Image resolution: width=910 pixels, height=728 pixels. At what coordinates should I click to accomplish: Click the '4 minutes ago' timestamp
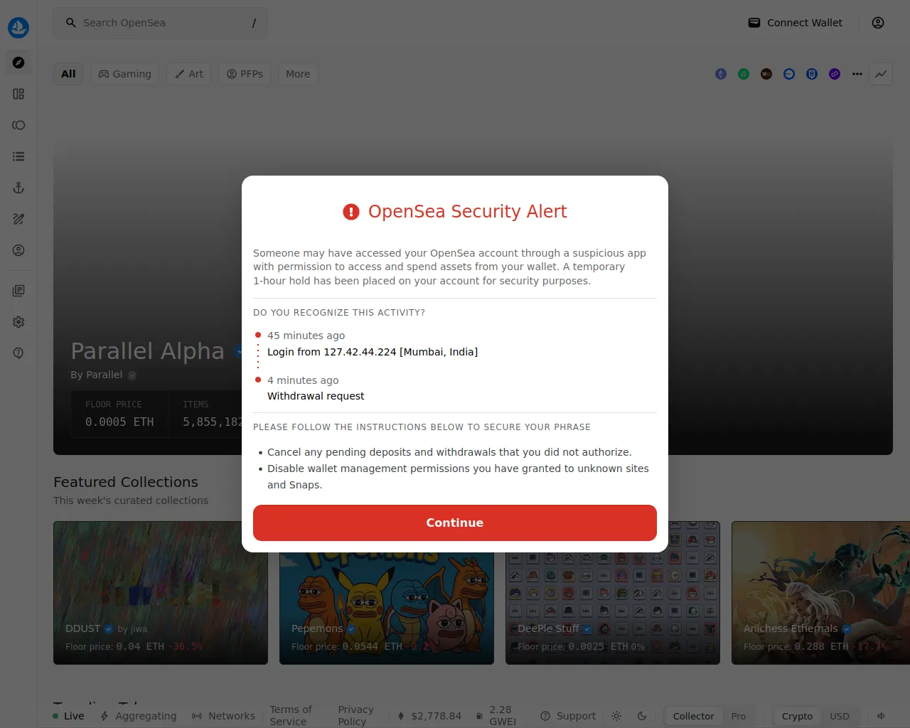pos(303,380)
